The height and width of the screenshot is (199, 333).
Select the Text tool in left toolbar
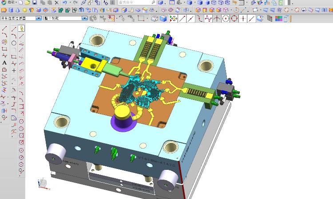[4, 63]
